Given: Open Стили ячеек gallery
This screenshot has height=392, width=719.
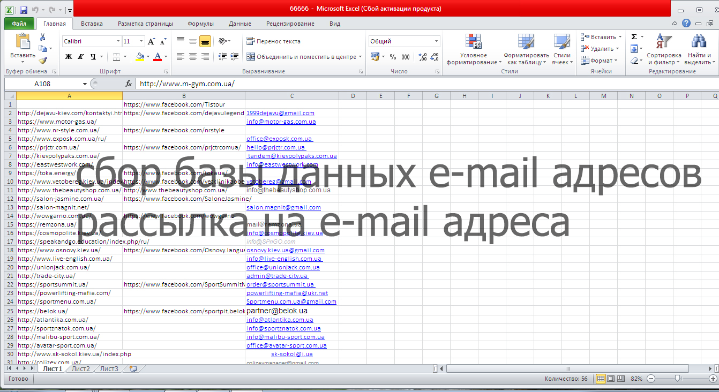Looking at the screenshot, I should tap(561, 49).
